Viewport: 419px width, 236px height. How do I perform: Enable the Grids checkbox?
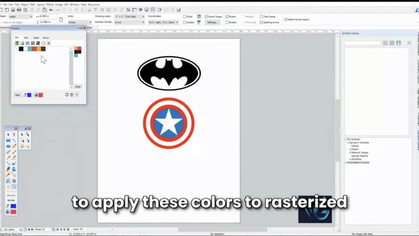[x=185, y=16]
